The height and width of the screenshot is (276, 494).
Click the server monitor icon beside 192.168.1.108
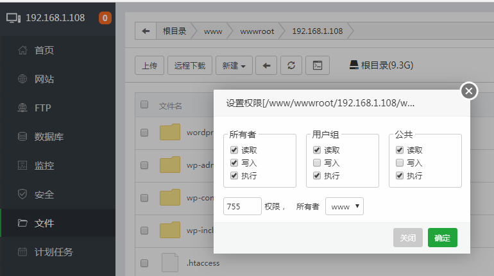pos(13,18)
